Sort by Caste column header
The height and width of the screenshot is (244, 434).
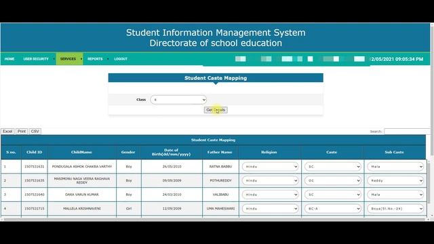pyautogui.click(x=332, y=152)
